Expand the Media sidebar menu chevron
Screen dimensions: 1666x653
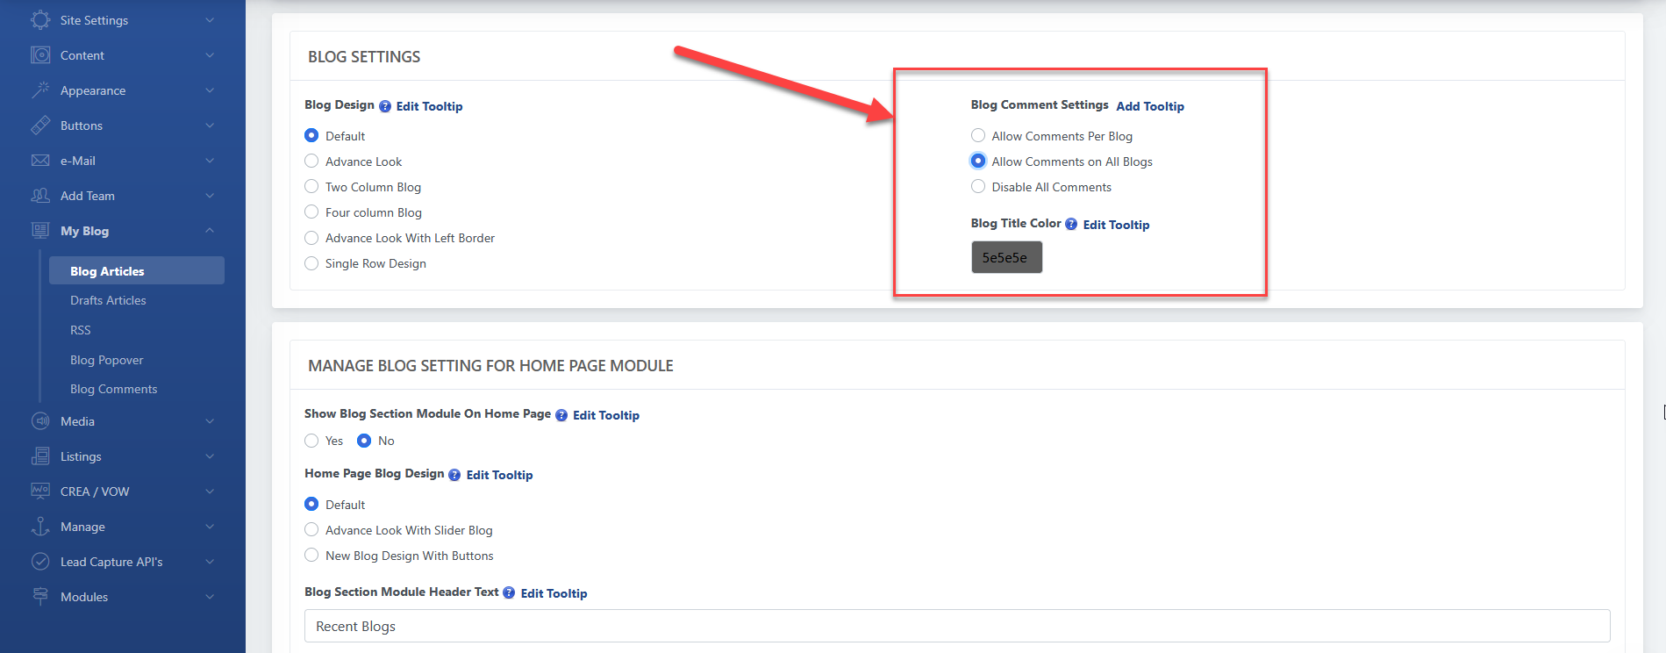point(210,421)
